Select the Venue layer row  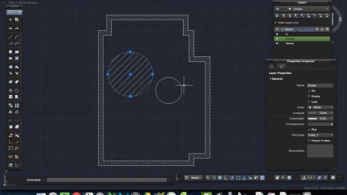click(x=302, y=43)
